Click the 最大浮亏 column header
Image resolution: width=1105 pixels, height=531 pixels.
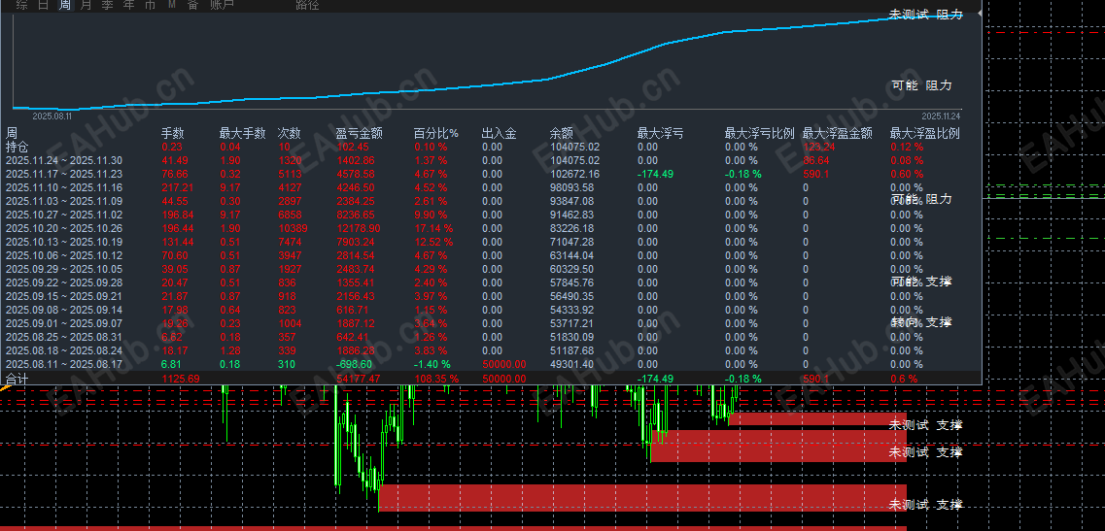point(660,133)
